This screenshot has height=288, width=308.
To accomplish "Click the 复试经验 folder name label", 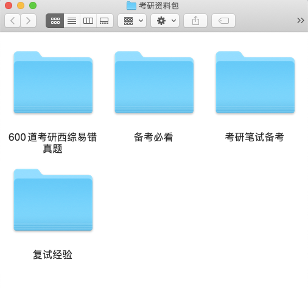I will [52, 255].
